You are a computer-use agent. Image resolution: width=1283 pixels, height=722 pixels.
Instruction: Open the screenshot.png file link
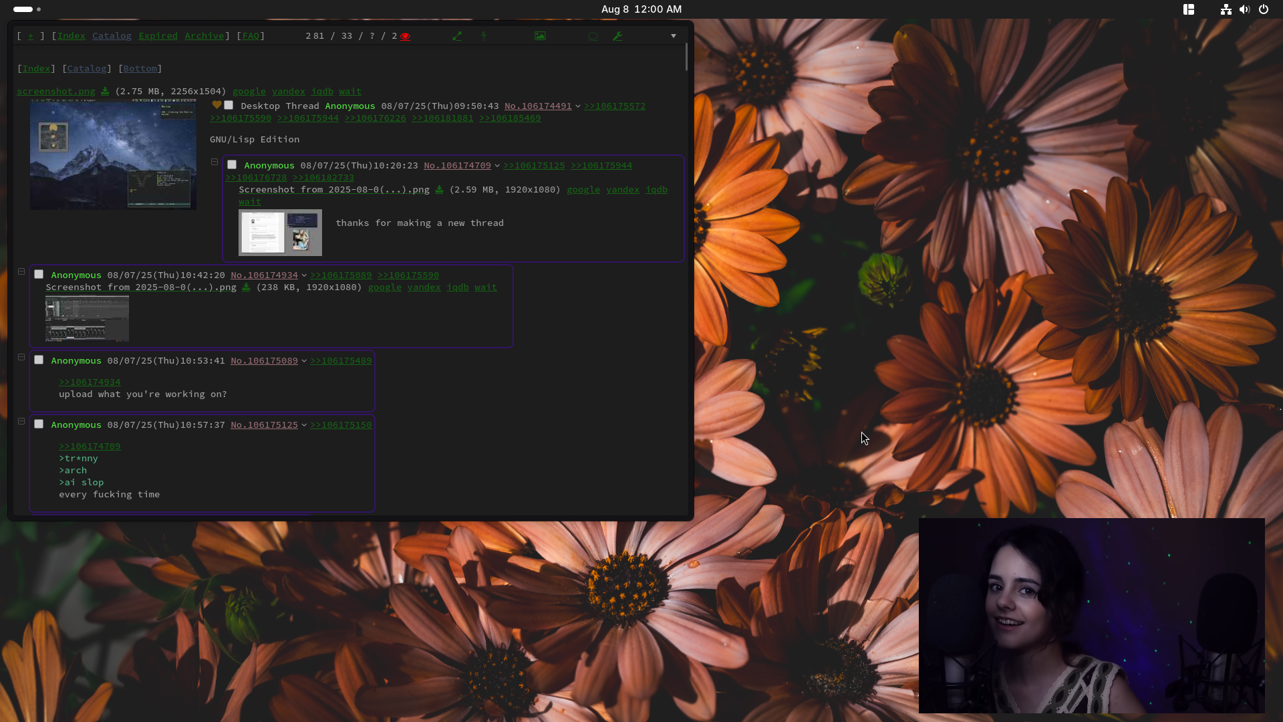pyautogui.click(x=56, y=91)
